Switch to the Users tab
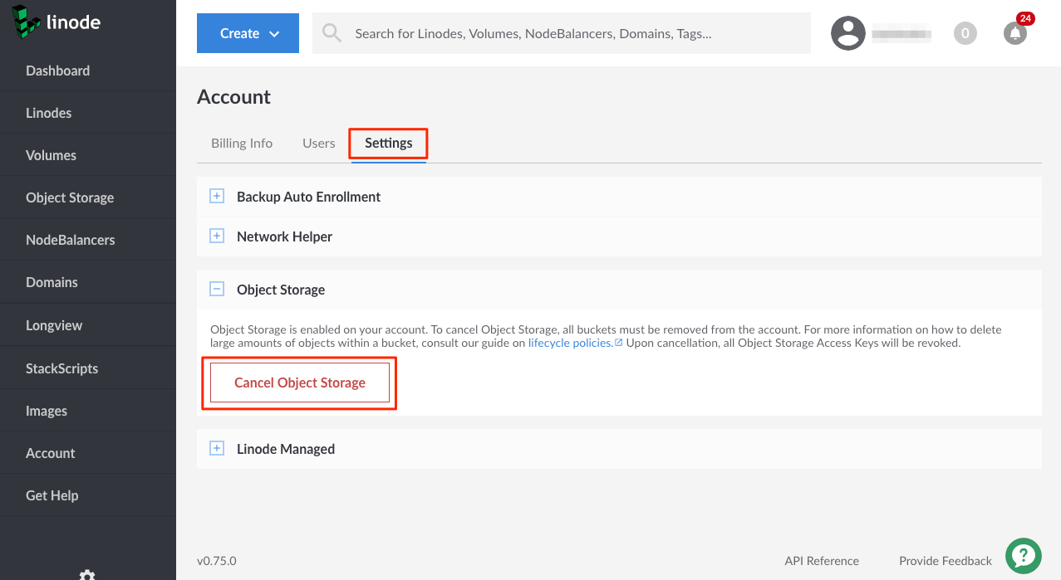Image resolution: width=1061 pixels, height=580 pixels. (x=318, y=143)
